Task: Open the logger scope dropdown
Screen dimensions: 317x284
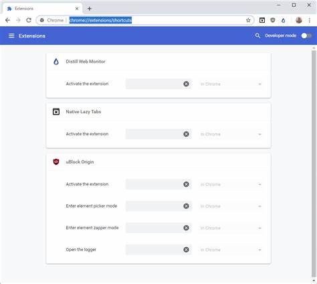Action: click(x=231, y=250)
